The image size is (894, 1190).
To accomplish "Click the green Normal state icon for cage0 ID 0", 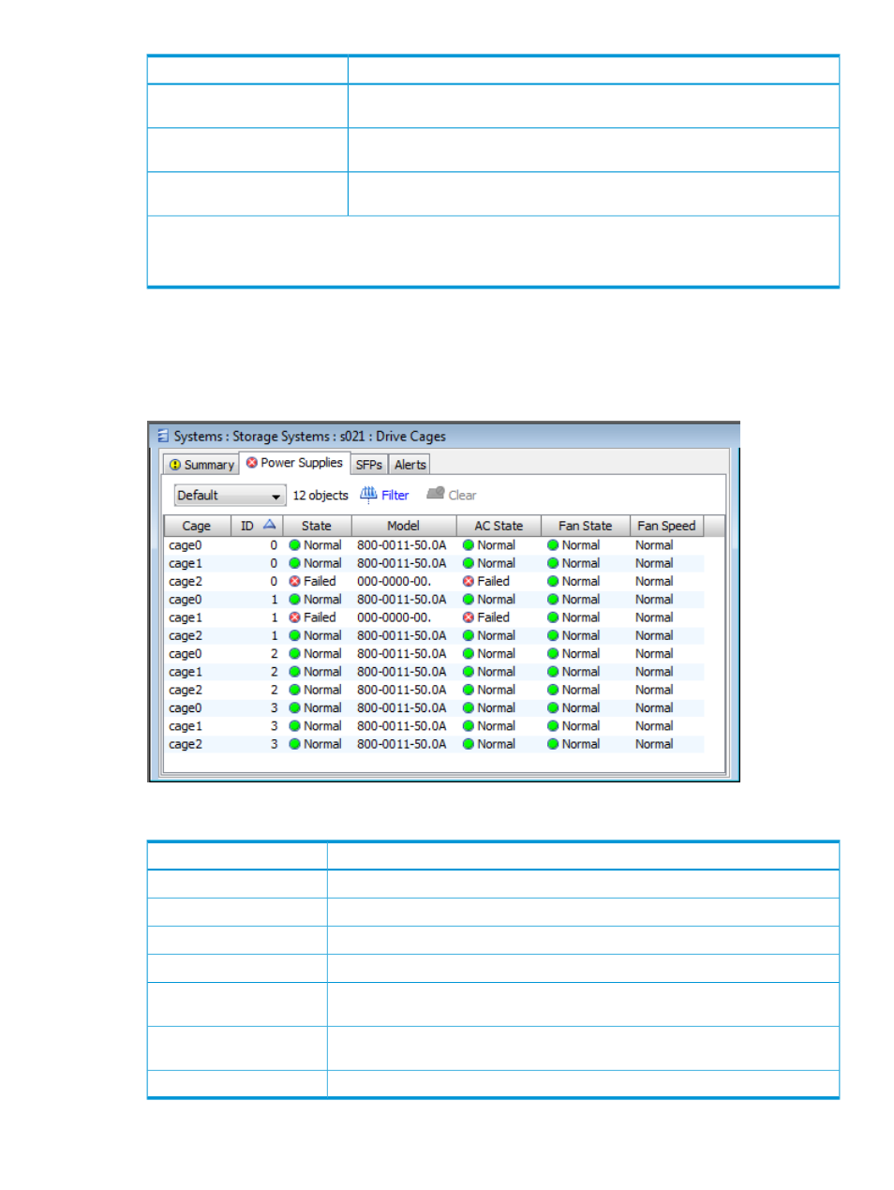I will click(294, 545).
